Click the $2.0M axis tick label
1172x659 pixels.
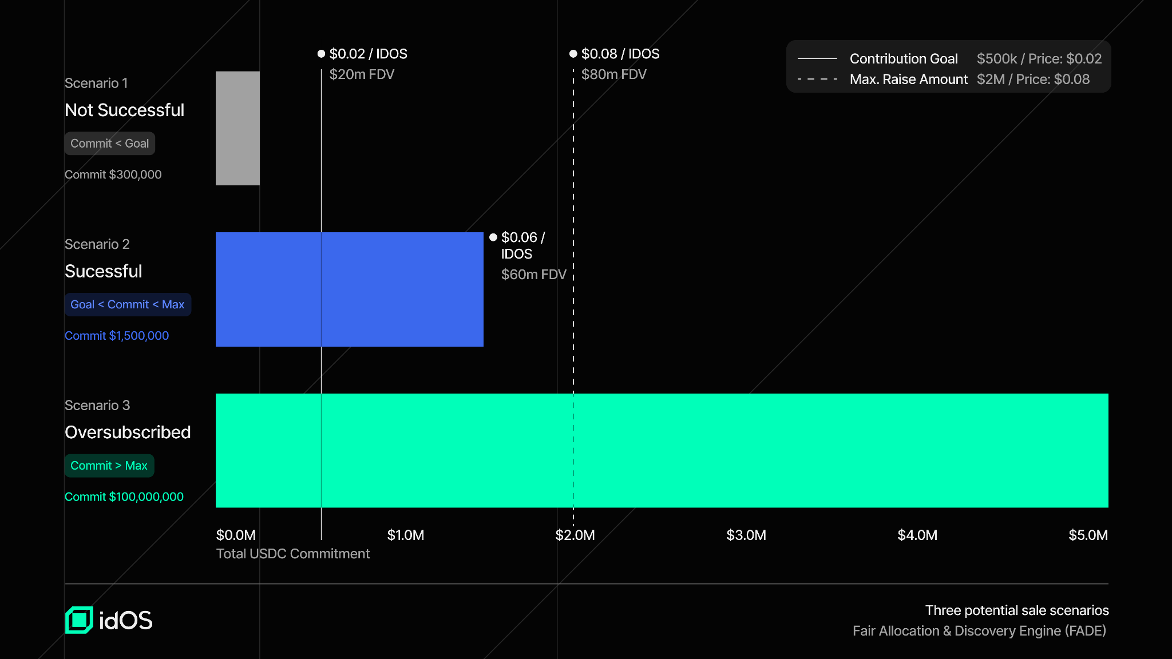(575, 535)
